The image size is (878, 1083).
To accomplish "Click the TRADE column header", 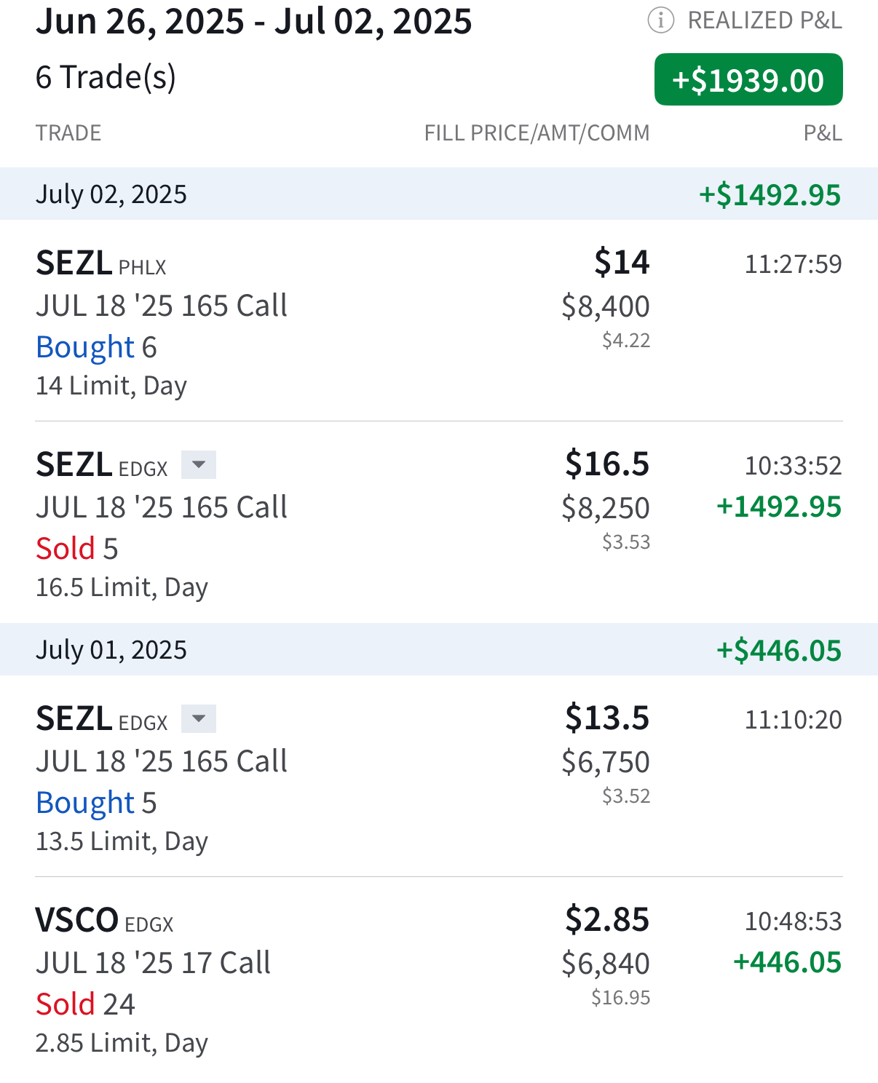I will click(x=68, y=133).
